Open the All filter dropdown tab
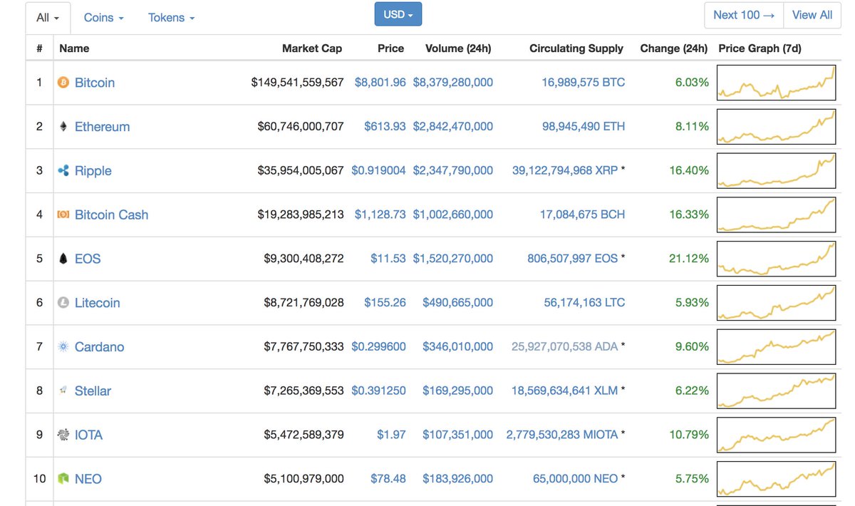Screen dimensions: 855x506 (x=48, y=18)
